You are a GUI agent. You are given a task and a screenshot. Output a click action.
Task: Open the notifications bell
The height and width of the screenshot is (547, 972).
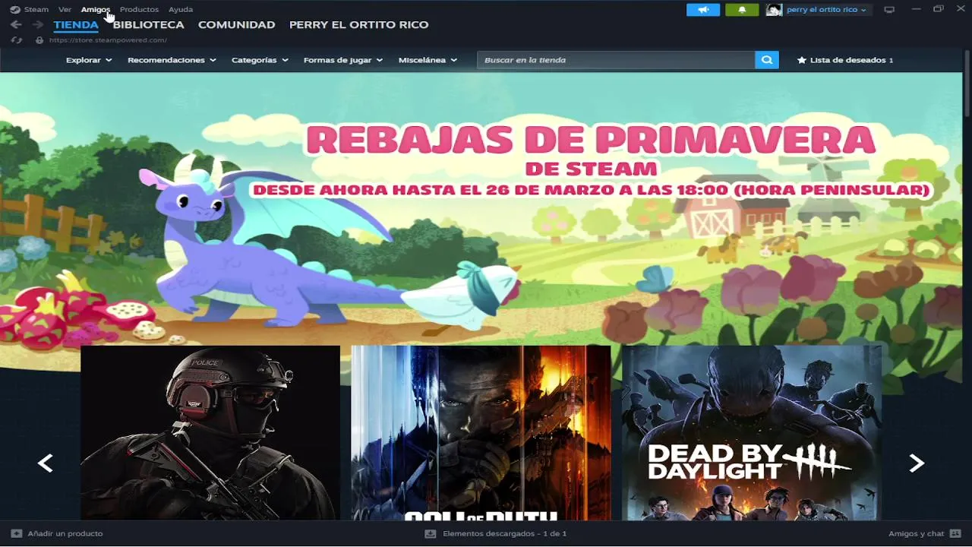(x=742, y=10)
